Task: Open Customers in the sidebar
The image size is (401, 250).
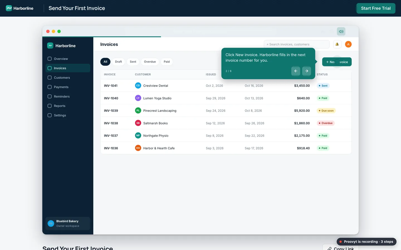Action: pos(68,78)
